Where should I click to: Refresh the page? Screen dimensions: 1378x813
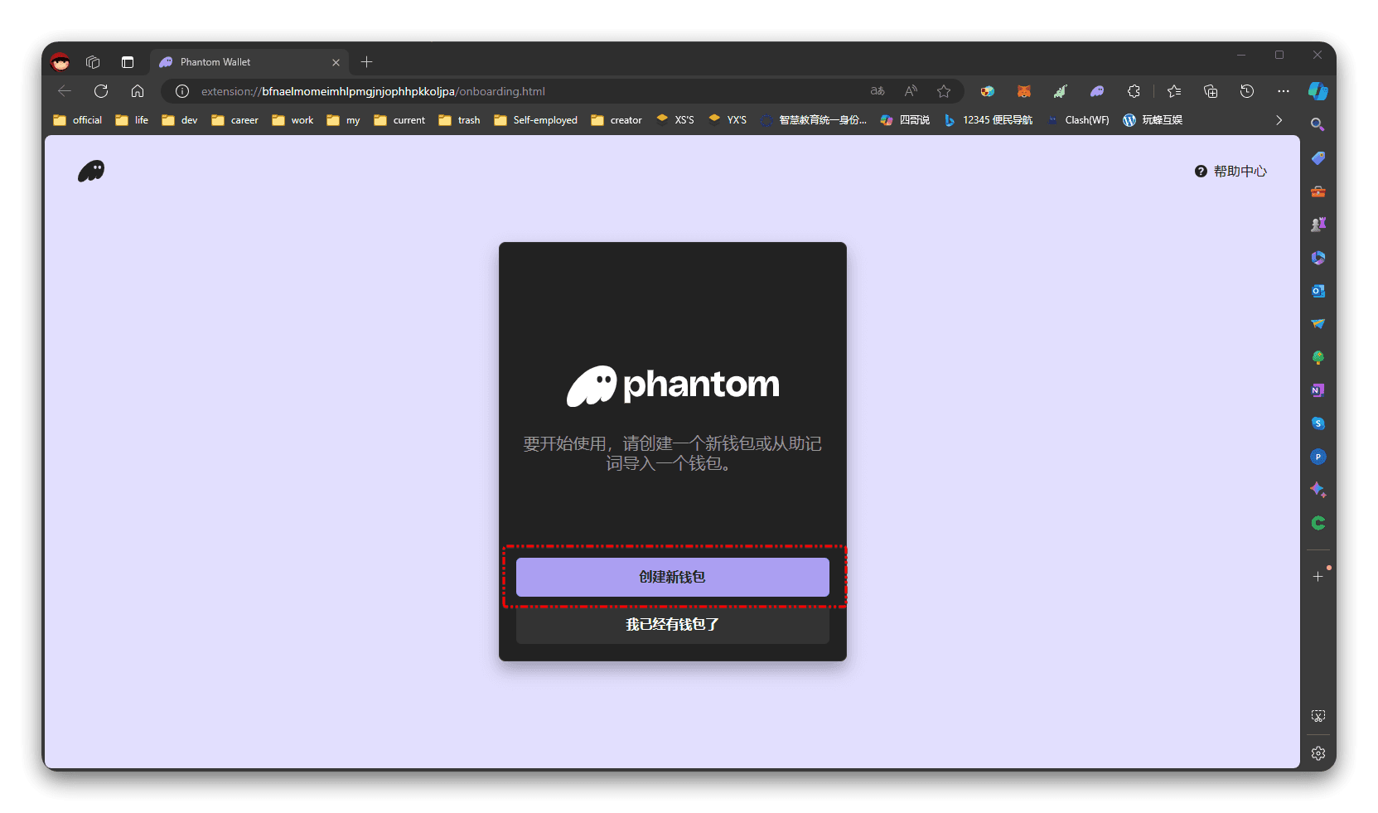(x=101, y=91)
